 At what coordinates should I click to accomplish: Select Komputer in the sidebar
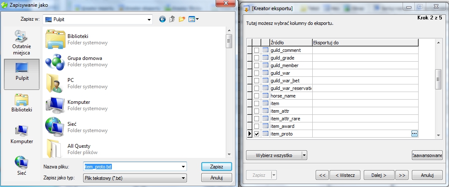(x=22, y=135)
